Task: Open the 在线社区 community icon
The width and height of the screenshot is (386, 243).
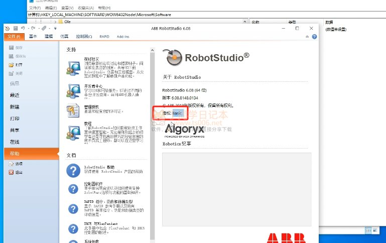Action: point(73,68)
